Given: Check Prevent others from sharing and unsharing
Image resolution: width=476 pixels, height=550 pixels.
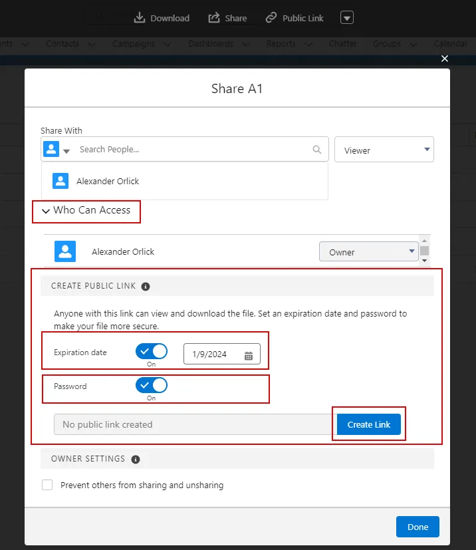Looking at the screenshot, I should 47,485.
